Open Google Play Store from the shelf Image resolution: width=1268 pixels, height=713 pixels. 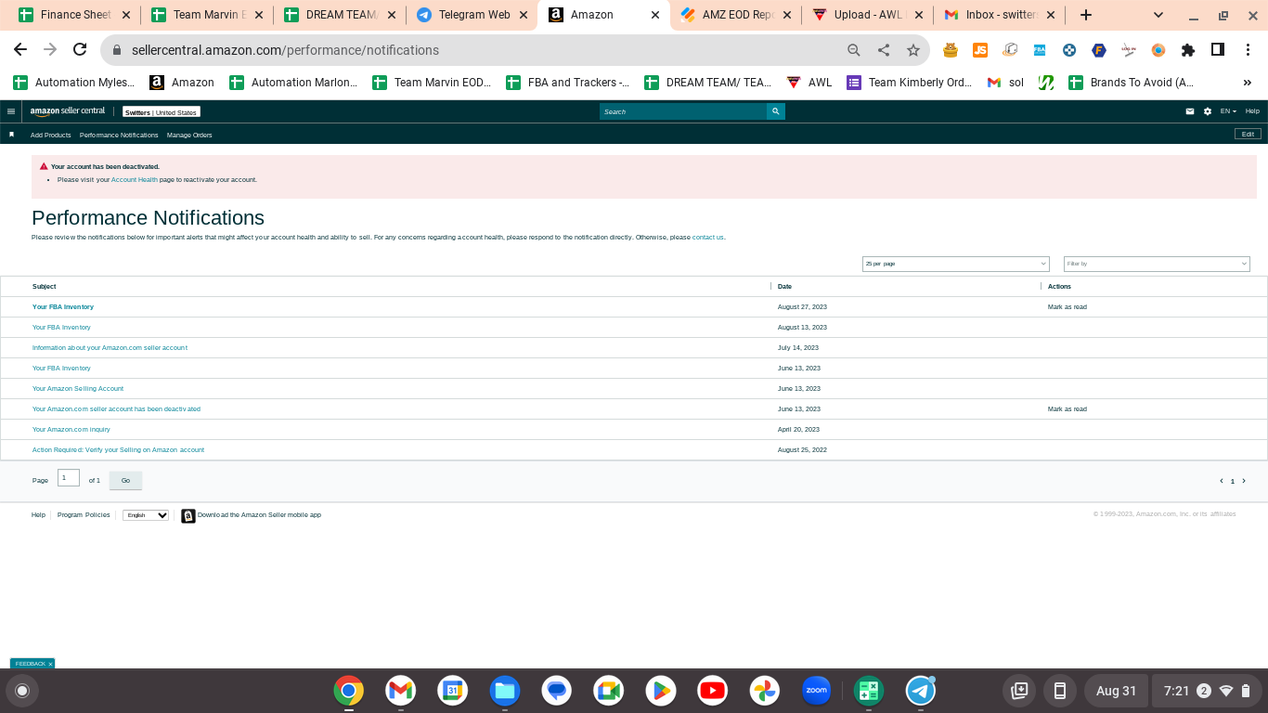pyautogui.click(x=661, y=691)
